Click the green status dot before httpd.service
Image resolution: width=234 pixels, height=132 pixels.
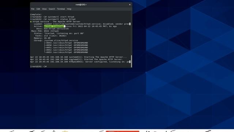pos(31,22)
